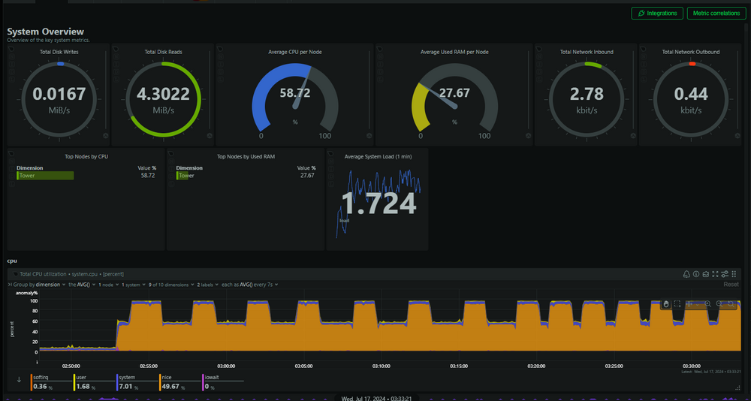Image resolution: width=751 pixels, height=401 pixels.
Task: Zoom out on the CPU chart
Action: pyautogui.click(x=719, y=303)
